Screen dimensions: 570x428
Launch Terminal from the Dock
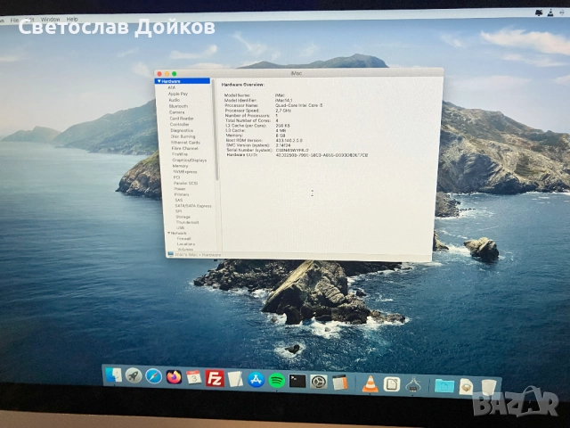[x=297, y=381]
